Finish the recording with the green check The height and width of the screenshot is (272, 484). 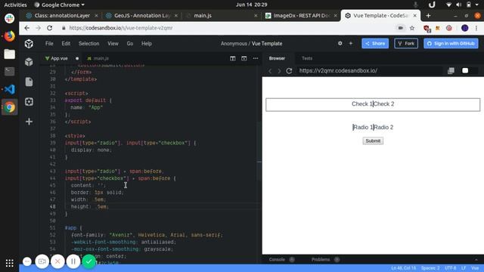[89, 261]
